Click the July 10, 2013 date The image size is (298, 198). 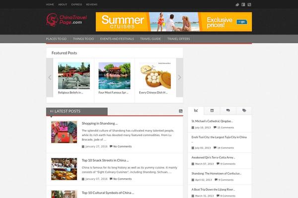203,128
